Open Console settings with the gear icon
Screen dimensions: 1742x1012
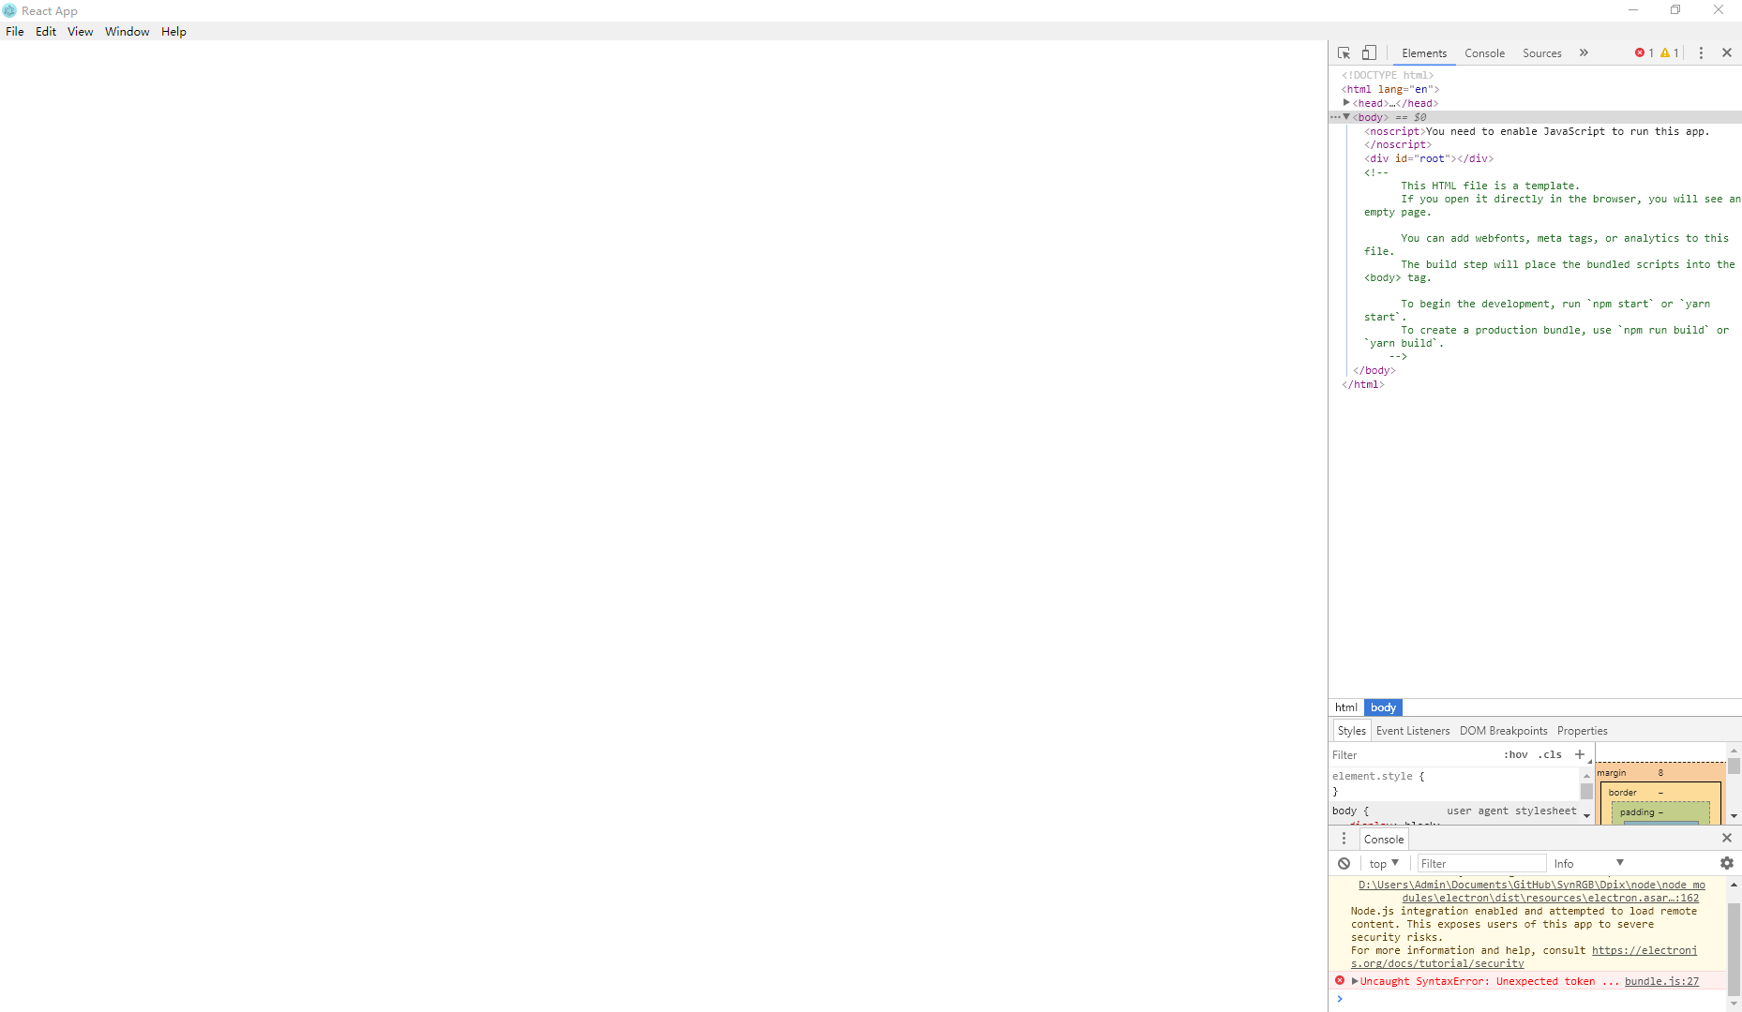click(1726, 863)
